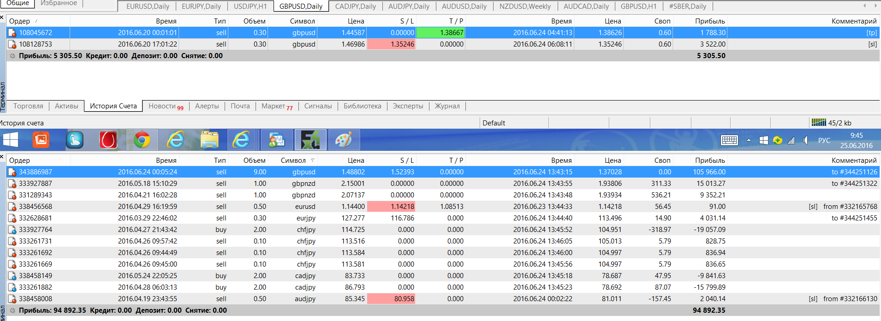Open the clock showing 9:45 25.06.2016
Viewport: 881px width, 321px height.
[856, 140]
